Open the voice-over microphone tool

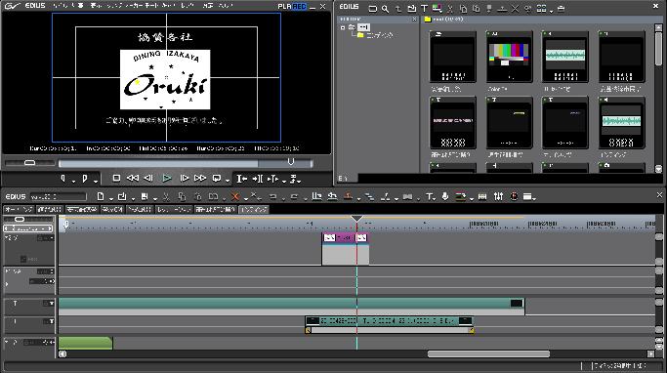pos(445,196)
